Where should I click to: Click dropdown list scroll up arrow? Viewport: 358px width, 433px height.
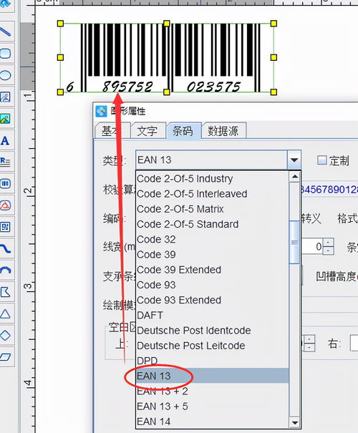pyautogui.click(x=295, y=177)
